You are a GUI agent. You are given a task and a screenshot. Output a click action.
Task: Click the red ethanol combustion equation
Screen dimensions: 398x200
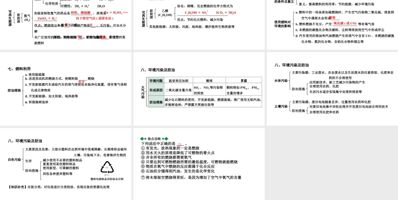[x=210, y=13]
